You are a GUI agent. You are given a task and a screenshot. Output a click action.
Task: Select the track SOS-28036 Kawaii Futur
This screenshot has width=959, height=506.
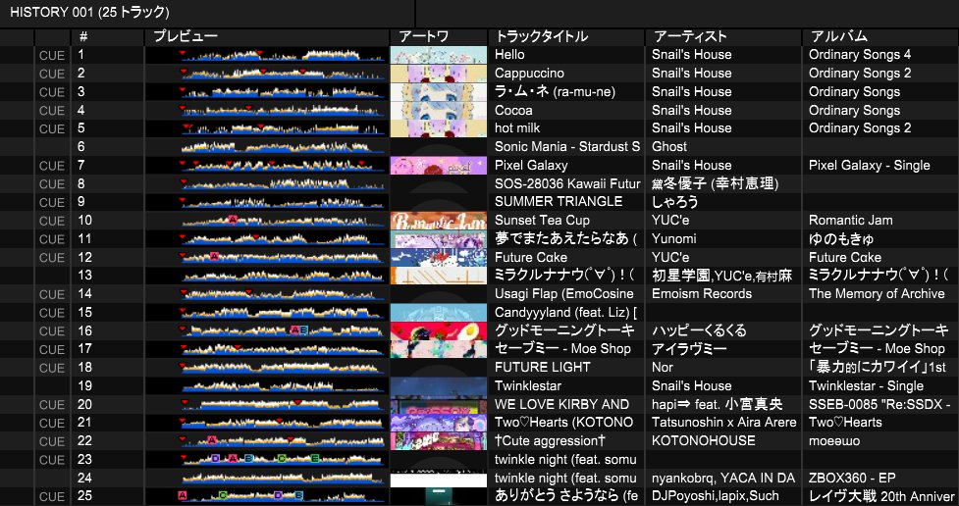click(567, 184)
